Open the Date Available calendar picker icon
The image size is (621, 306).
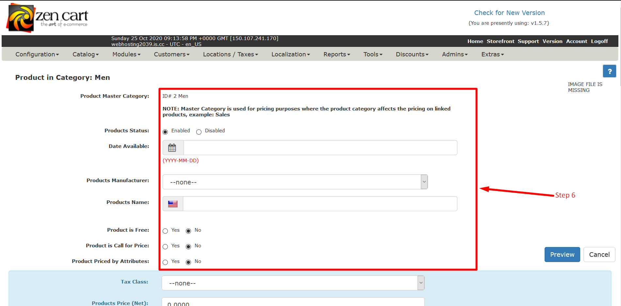click(x=172, y=148)
